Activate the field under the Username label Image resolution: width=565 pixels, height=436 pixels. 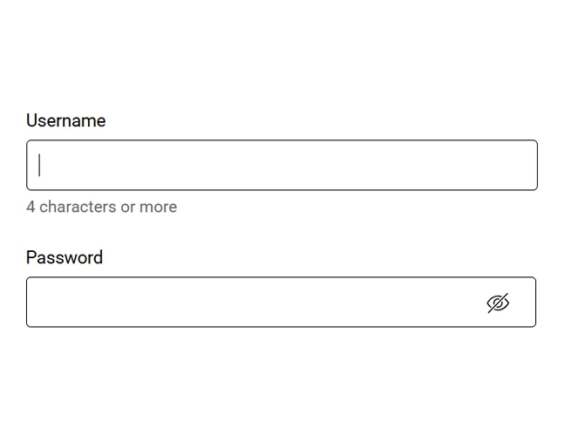coord(282,165)
